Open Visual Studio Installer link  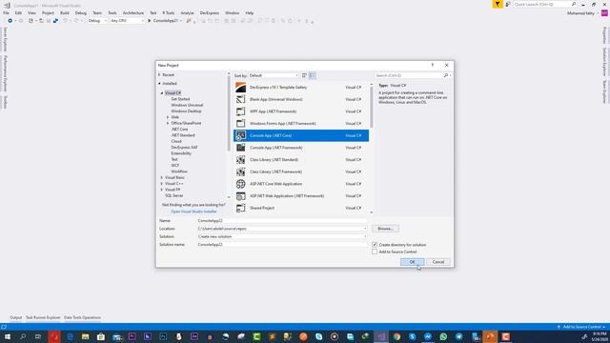click(193, 212)
